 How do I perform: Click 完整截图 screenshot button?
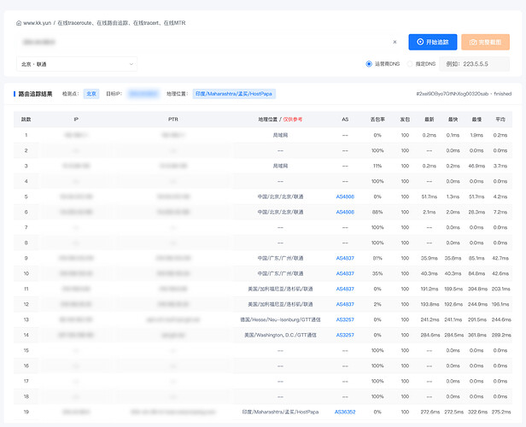coord(485,42)
